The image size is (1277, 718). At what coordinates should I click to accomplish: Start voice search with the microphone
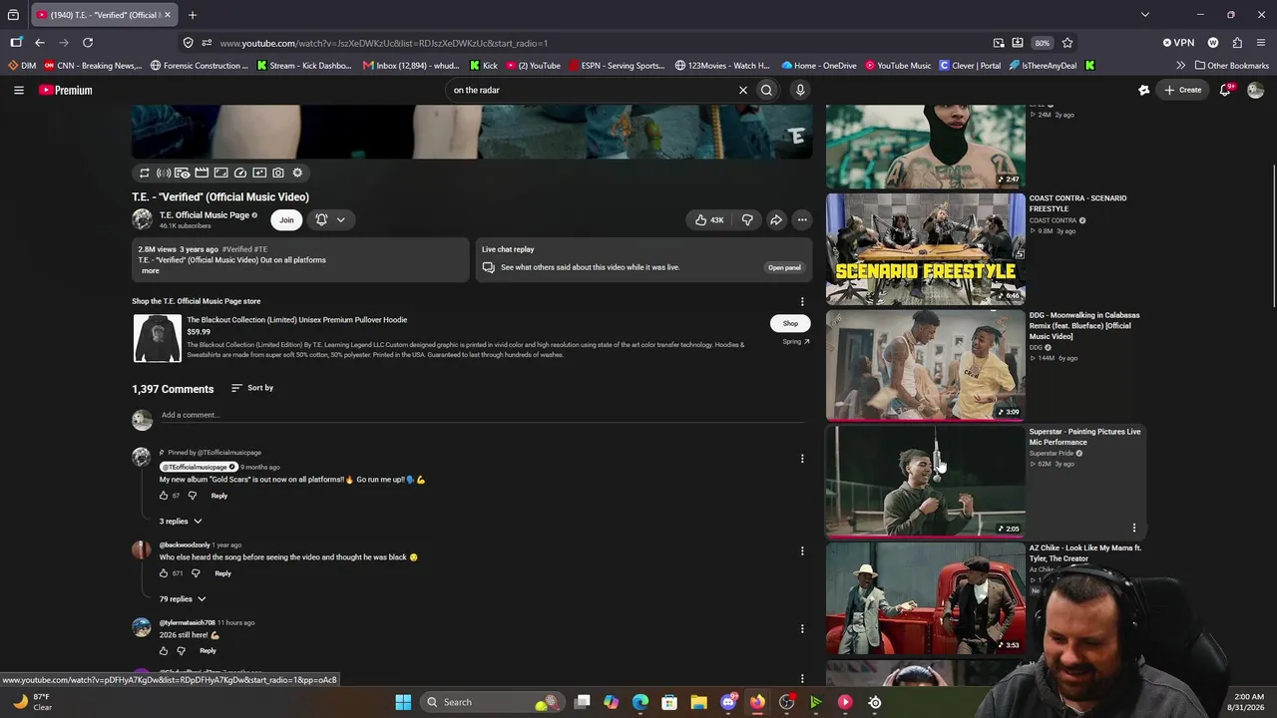click(x=800, y=90)
